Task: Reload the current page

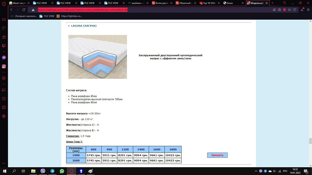Action: (24, 10)
